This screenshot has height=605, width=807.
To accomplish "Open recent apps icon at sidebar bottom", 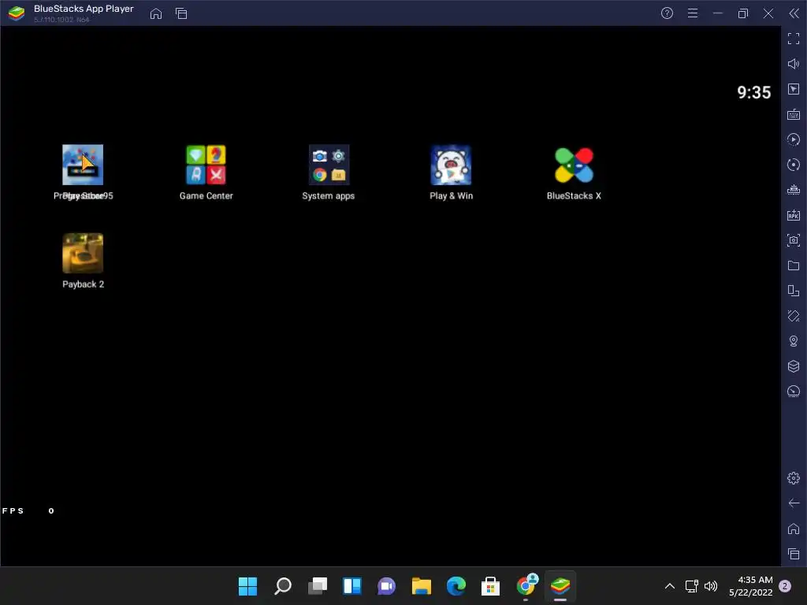I will (794, 554).
